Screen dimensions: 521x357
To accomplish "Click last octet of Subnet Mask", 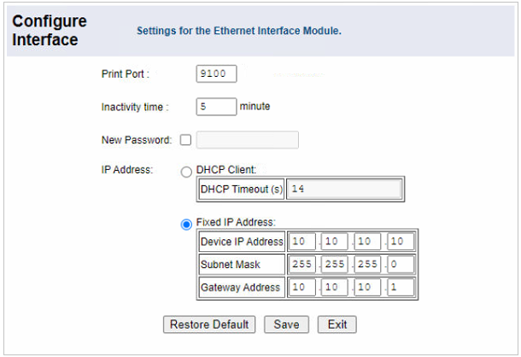I will pyautogui.click(x=401, y=265).
